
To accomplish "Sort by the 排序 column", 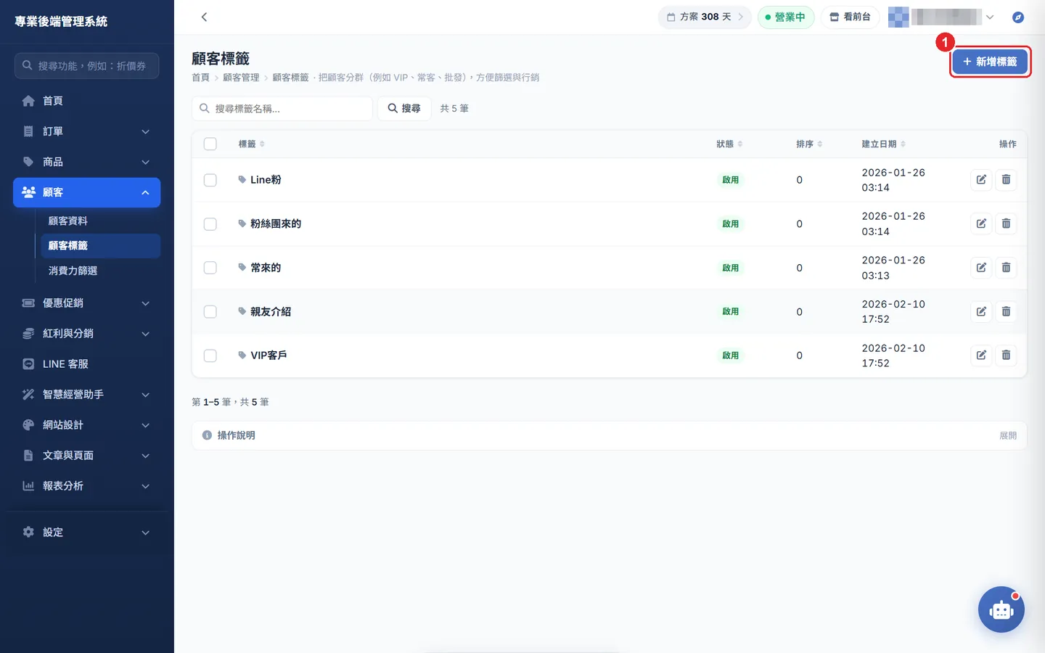I will pos(809,144).
